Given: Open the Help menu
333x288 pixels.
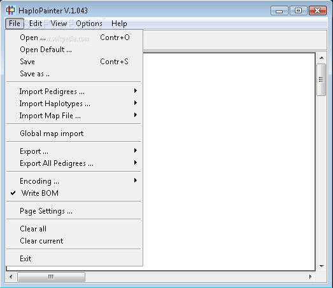Looking at the screenshot, I should 119,24.
